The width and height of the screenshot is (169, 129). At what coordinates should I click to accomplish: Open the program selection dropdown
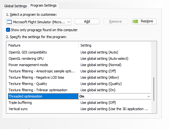coord(39,22)
